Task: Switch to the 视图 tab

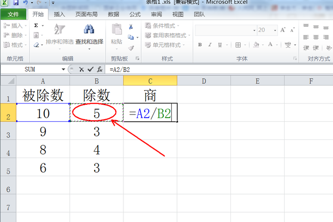Action: 178,14
